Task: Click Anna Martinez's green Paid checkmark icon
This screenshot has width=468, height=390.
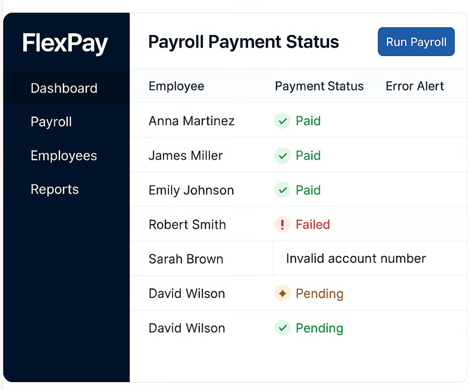Action: [282, 121]
